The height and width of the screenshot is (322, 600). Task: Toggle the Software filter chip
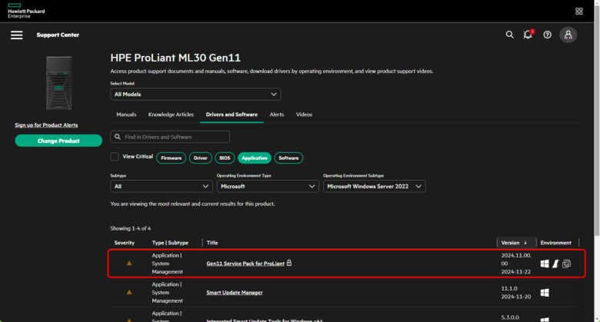point(288,158)
